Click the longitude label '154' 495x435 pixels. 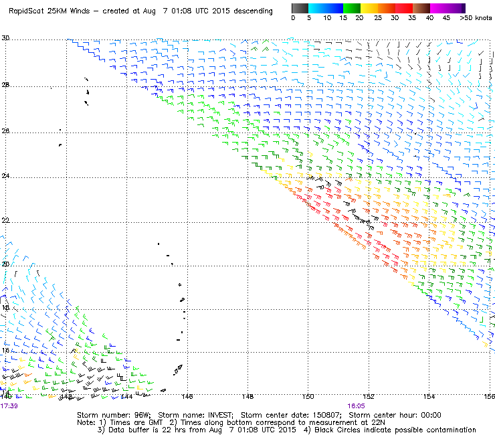pos(429,396)
